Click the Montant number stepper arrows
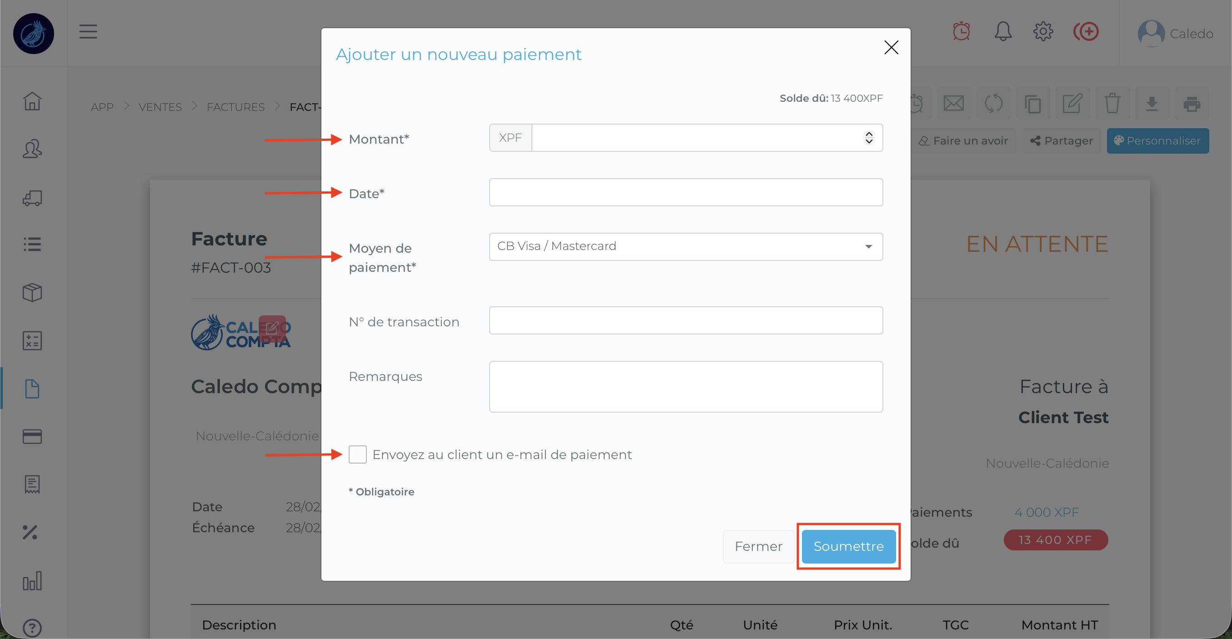This screenshot has width=1232, height=639. point(868,138)
